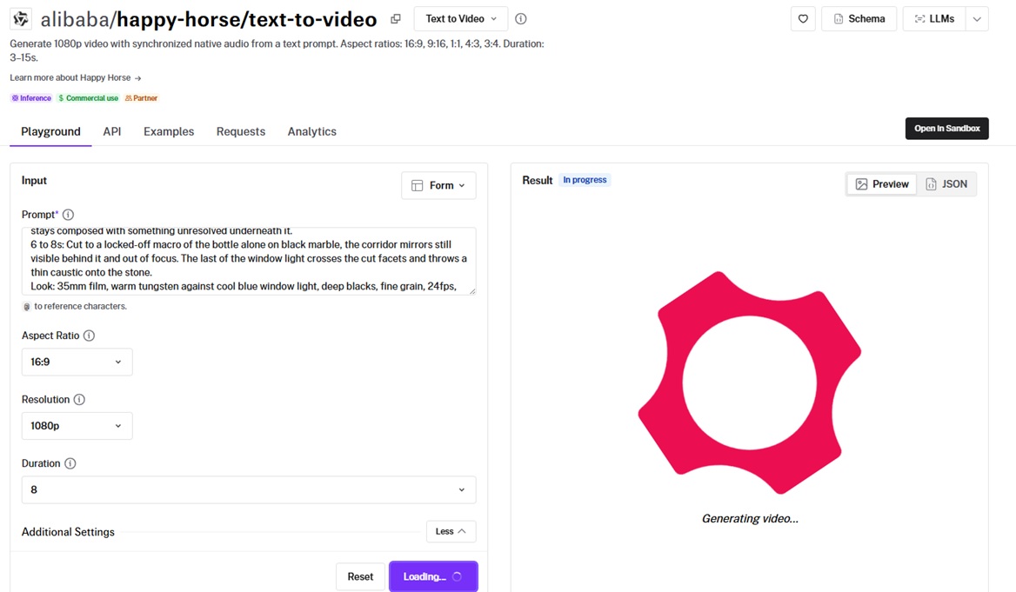Click the Duration info icon

point(70,463)
